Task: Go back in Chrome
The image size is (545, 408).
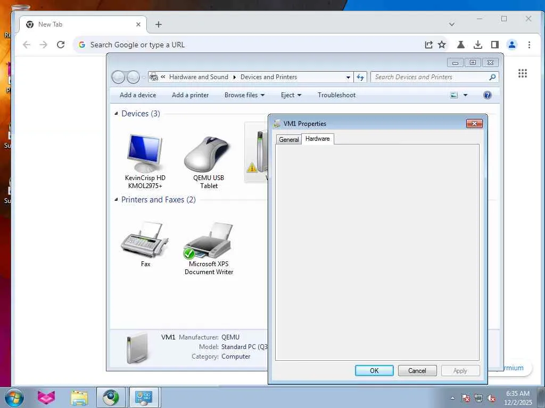Action: (27, 45)
